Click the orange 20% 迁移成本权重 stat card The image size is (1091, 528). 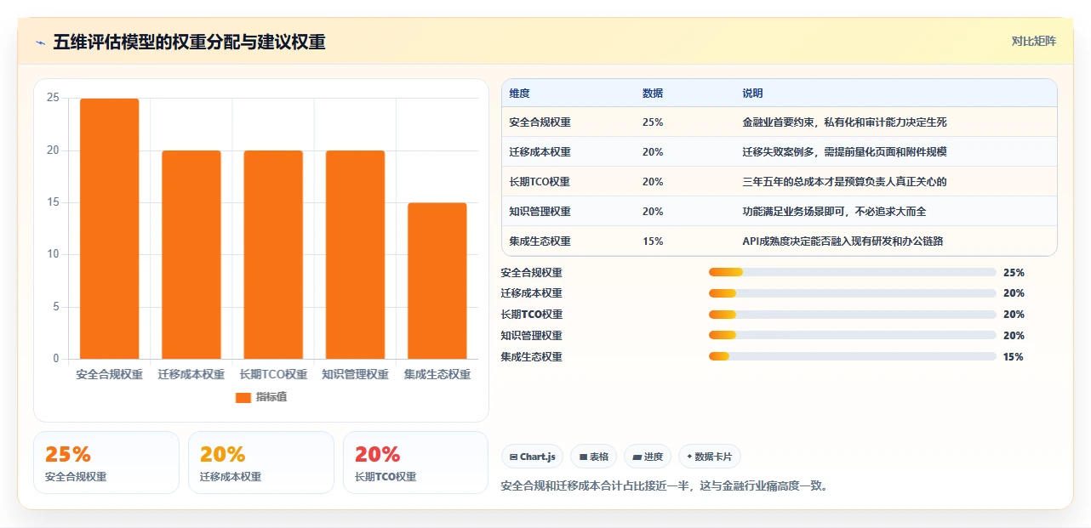261,463
